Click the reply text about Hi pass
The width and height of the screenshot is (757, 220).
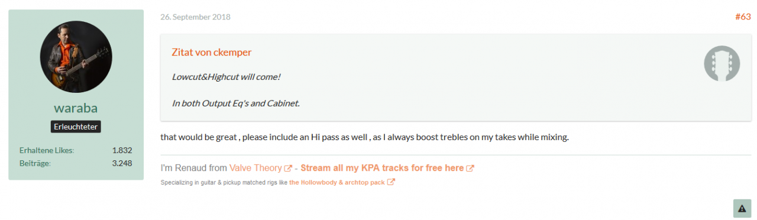[x=364, y=137]
